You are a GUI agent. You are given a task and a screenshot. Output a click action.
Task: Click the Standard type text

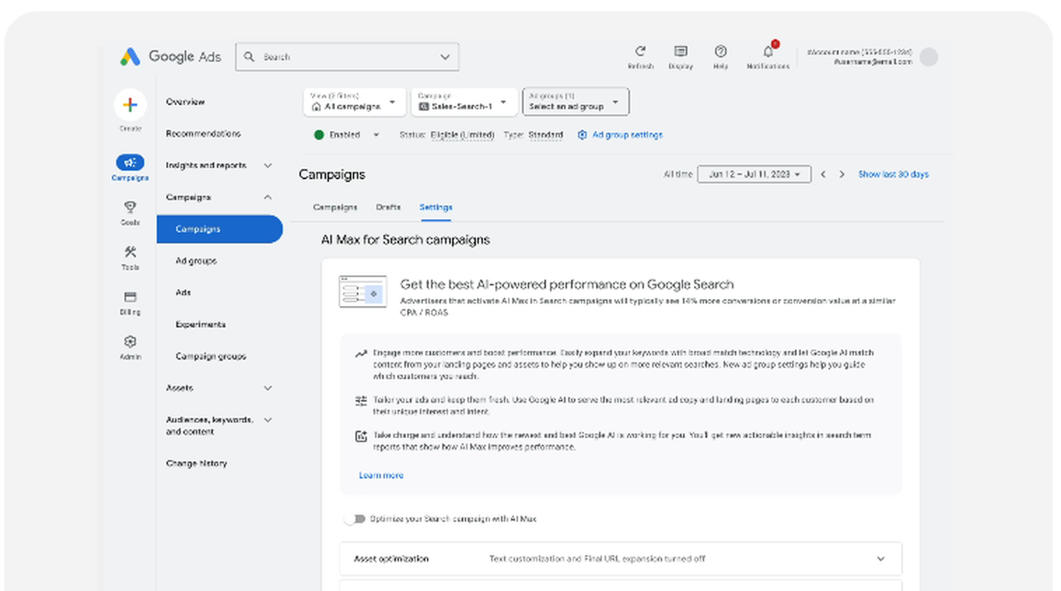pos(546,135)
